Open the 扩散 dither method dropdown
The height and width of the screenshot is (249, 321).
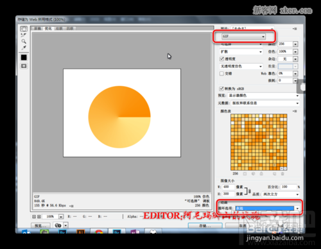click(x=241, y=52)
